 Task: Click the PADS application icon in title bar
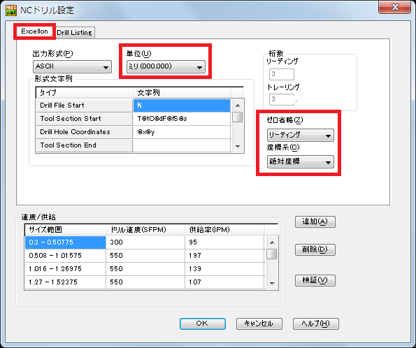click(x=11, y=10)
